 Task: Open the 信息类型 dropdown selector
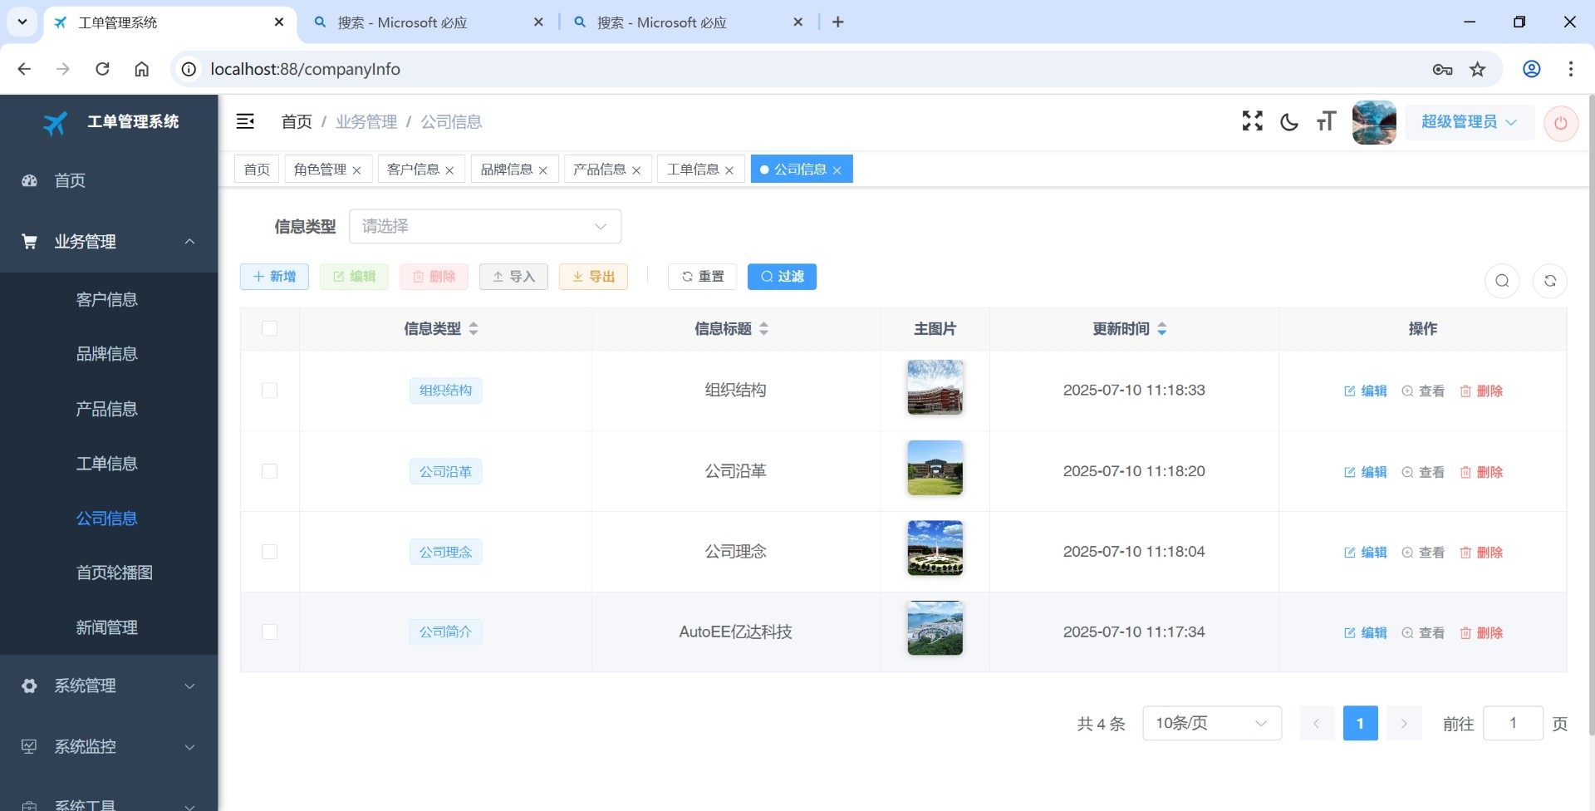tap(484, 226)
